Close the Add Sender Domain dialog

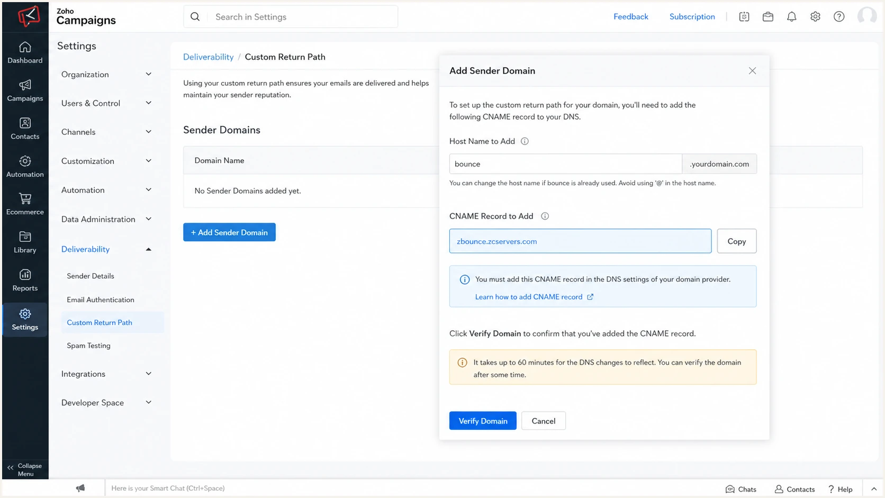(x=752, y=71)
